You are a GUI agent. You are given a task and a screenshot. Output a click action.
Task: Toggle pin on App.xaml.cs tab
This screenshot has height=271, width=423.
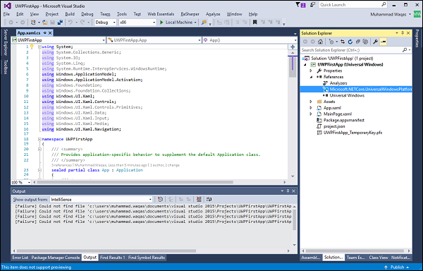point(45,33)
